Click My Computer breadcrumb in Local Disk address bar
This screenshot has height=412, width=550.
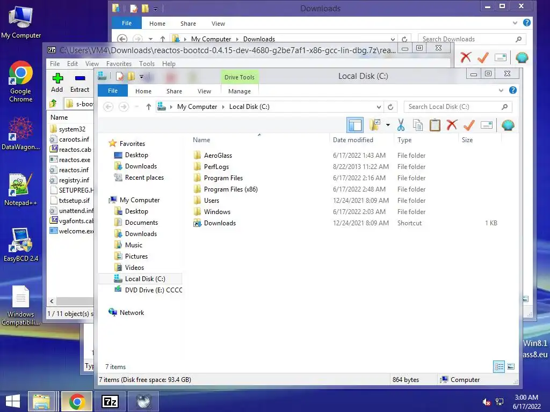(x=197, y=107)
